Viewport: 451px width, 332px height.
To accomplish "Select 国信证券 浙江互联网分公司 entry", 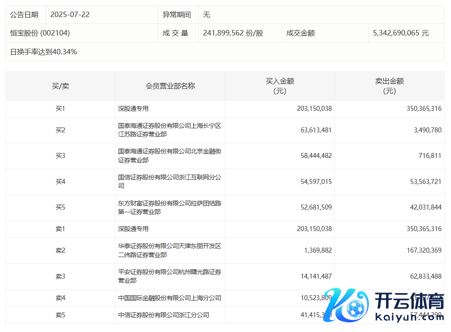I will point(169,182).
